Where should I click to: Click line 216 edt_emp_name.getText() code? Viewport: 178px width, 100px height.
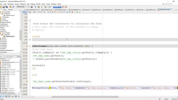coord(48,56)
